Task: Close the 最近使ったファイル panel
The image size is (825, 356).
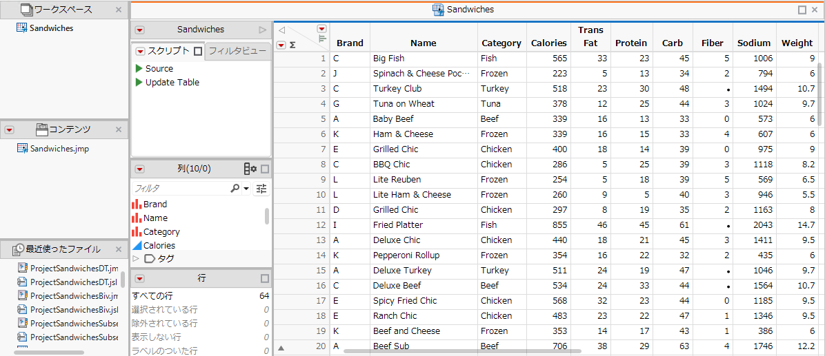Action: [x=119, y=249]
